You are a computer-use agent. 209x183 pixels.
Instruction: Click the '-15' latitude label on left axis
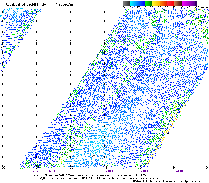(3, 125)
